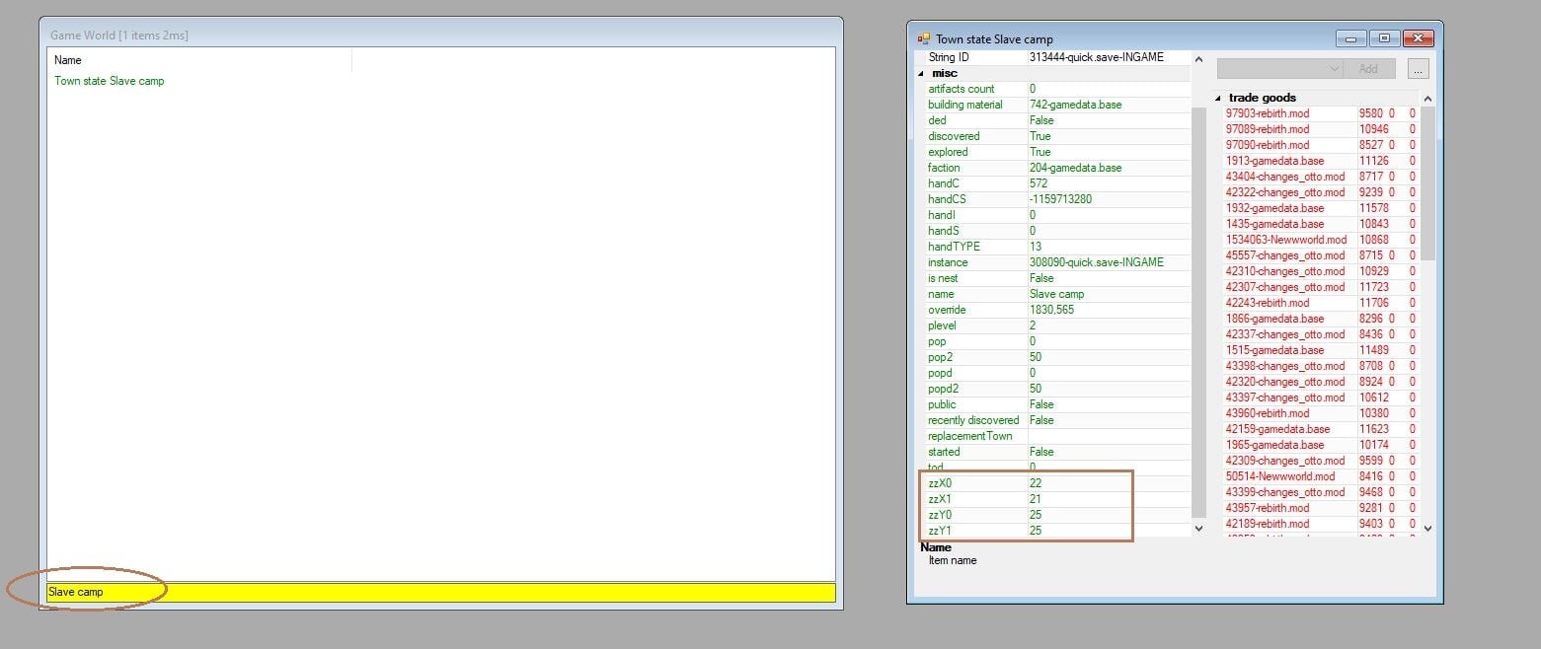Click trade goods value 11126

[1374, 161]
